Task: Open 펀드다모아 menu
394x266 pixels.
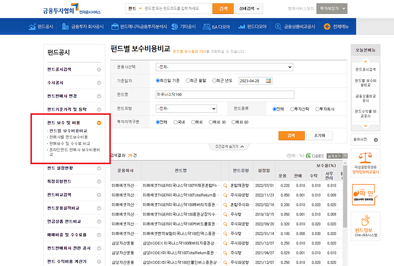Action: pyautogui.click(x=252, y=27)
